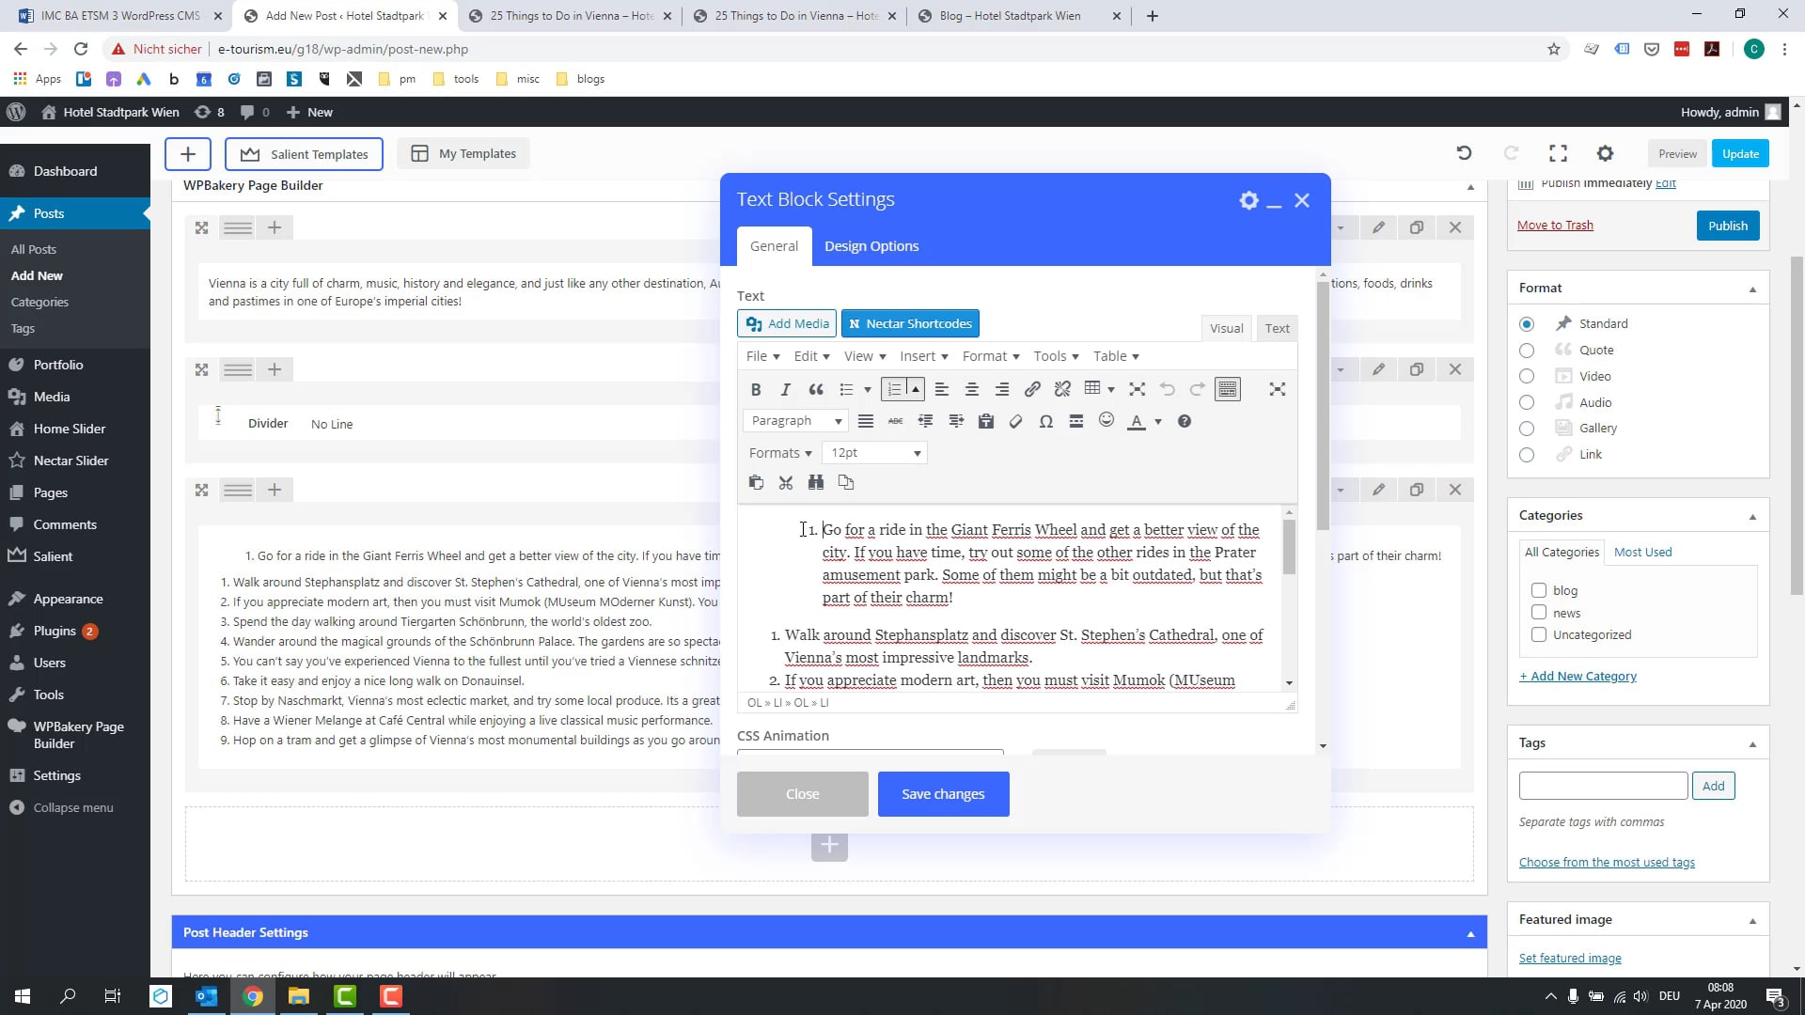Click the text editor vertical scrollbar
This screenshot has width=1805, height=1015.
tap(1289, 545)
